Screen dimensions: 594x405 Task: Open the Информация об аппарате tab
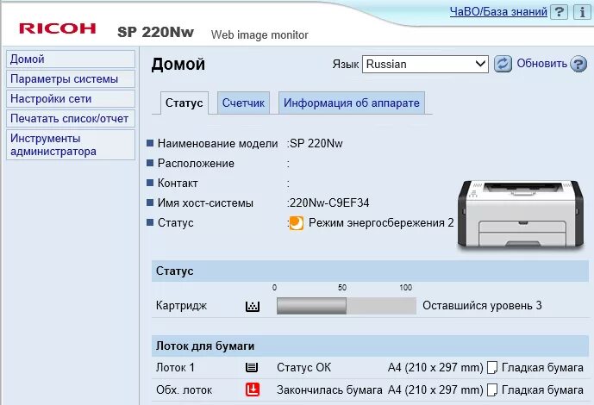point(352,103)
